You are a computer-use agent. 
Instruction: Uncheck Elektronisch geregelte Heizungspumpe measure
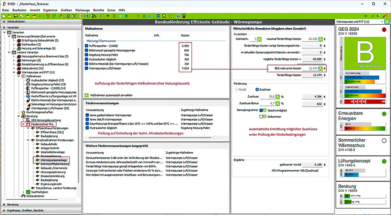click(x=87, y=50)
